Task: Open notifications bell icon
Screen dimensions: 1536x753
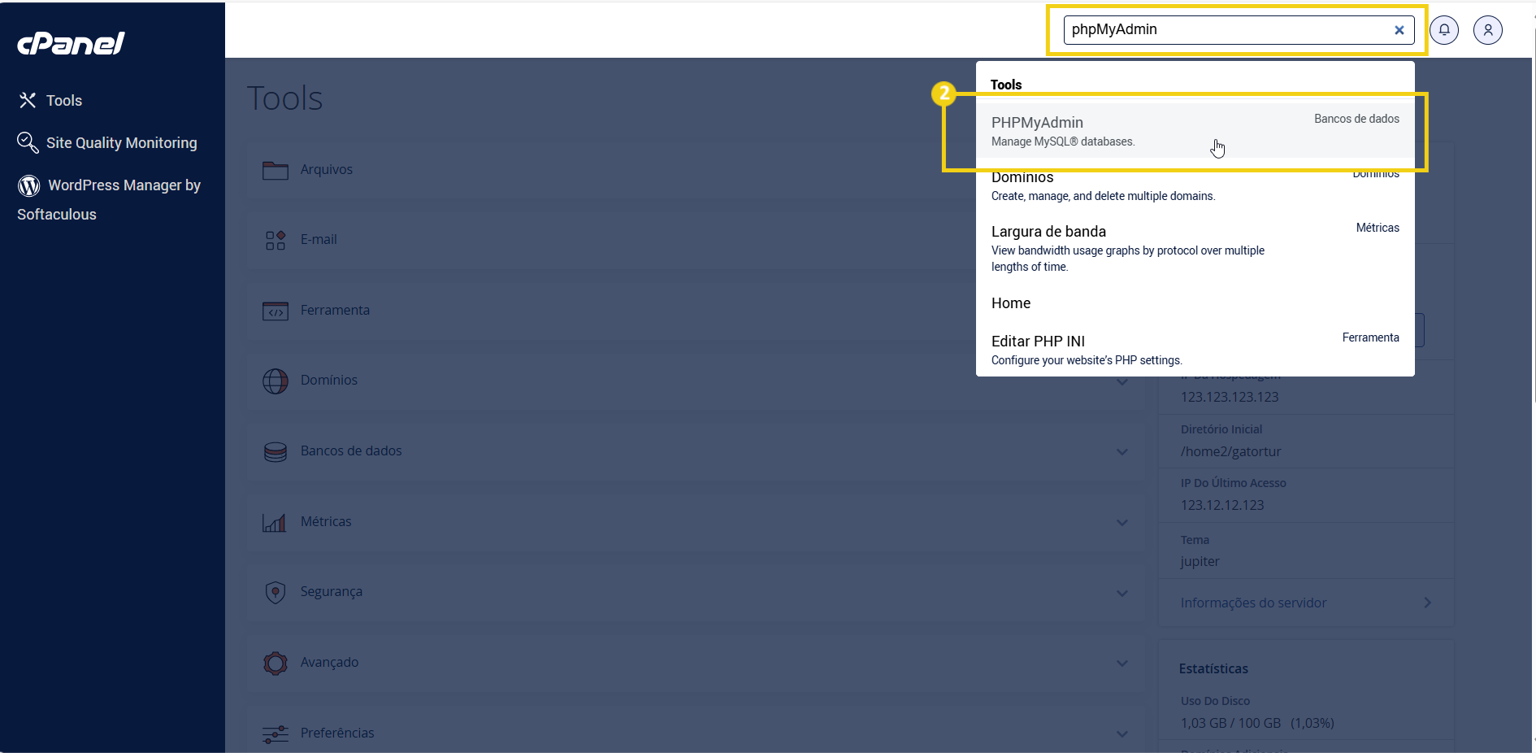Action: click(1444, 30)
